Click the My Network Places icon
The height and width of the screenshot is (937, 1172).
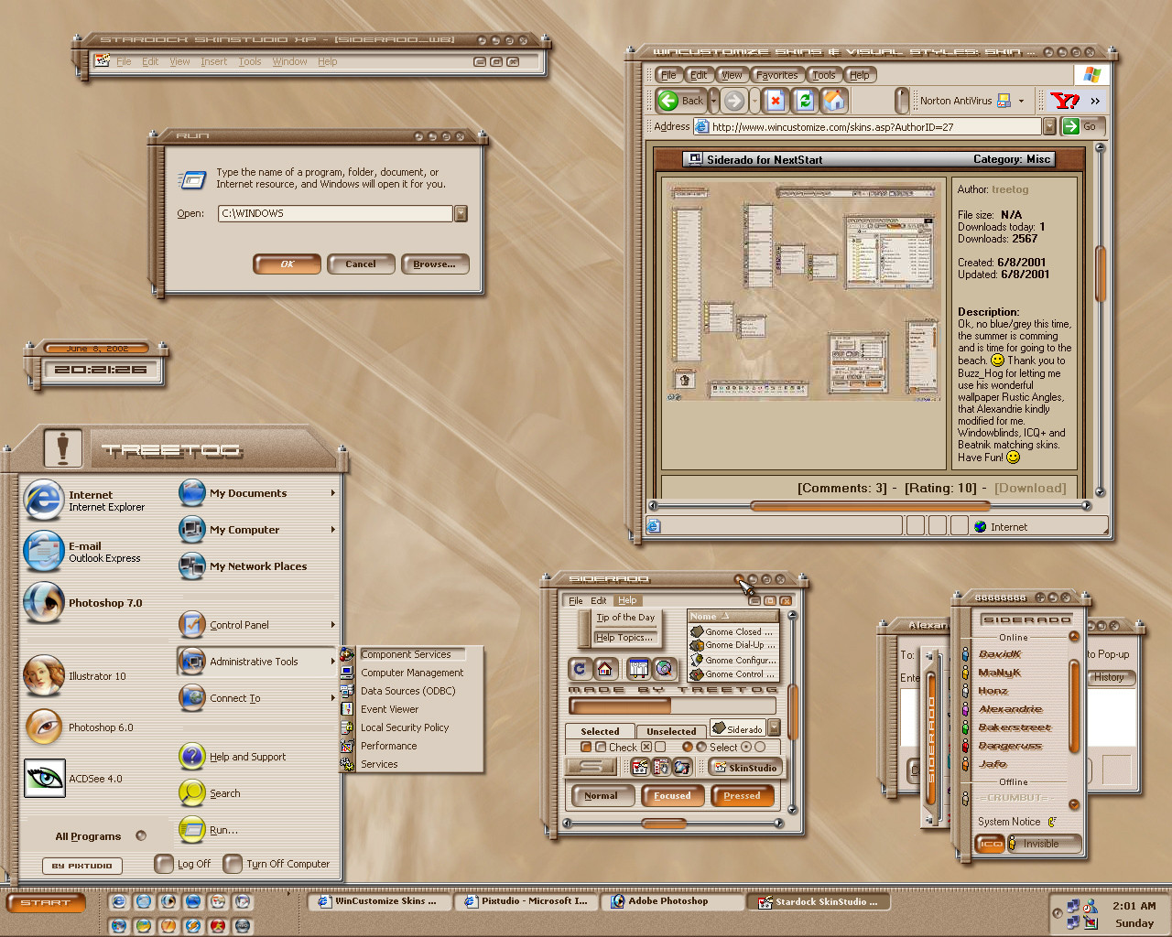pyautogui.click(x=192, y=565)
